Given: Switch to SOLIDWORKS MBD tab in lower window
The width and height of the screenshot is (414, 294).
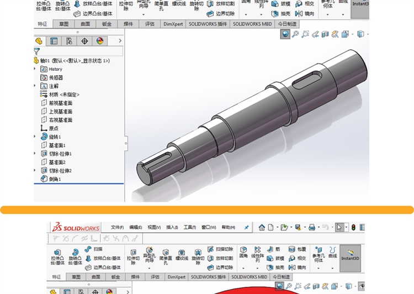Looking at the screenshot, I should pyautogui.click(x=250, y=277).
